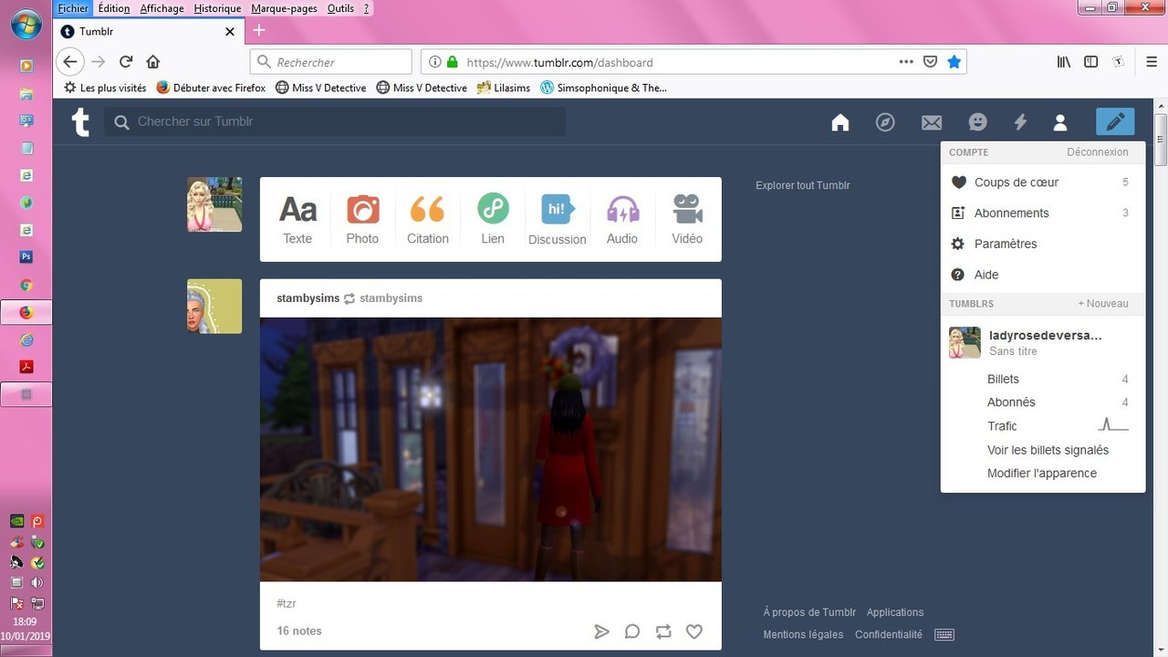Image resolution: width=1168 pixels, height=657 pixels.
Task: Open the Tumblr Explore compass icon
Action: (885, 122)
